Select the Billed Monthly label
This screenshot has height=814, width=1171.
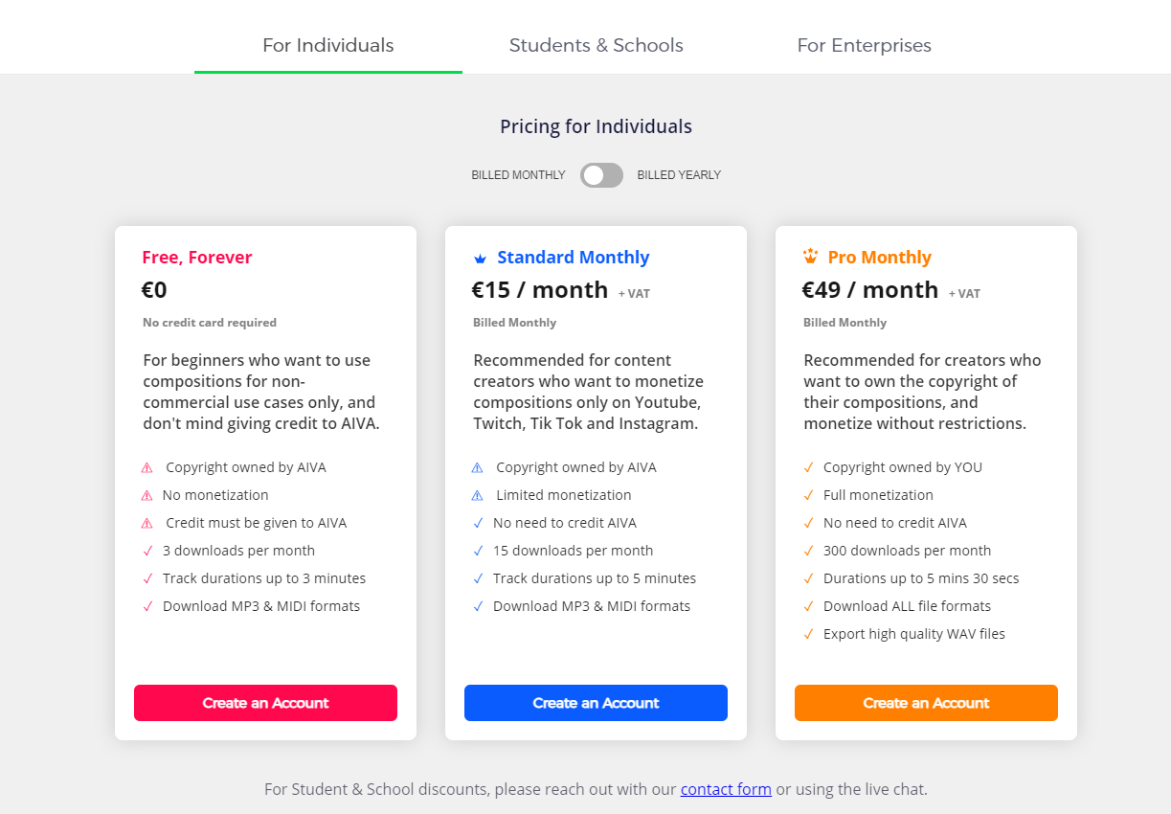tap(518, 175)
